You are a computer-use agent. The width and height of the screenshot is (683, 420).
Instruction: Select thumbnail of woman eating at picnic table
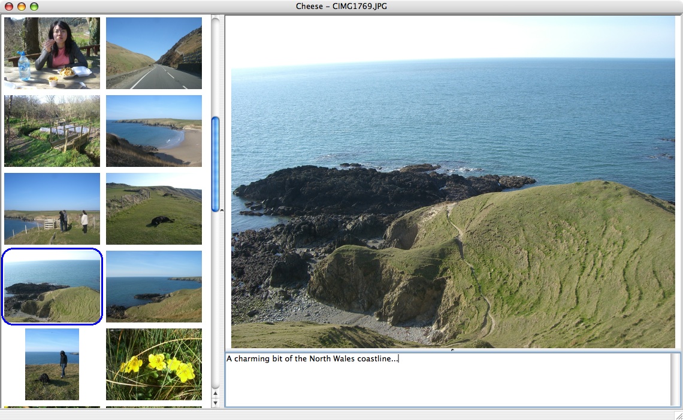(52, 53)
